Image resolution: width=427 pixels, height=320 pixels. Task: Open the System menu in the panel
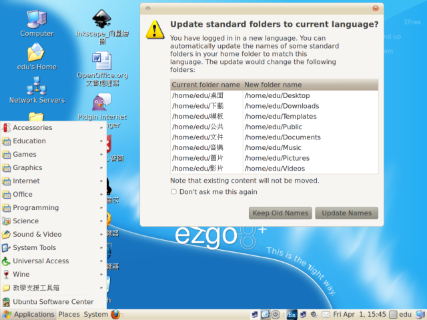[x=95, y=314]
